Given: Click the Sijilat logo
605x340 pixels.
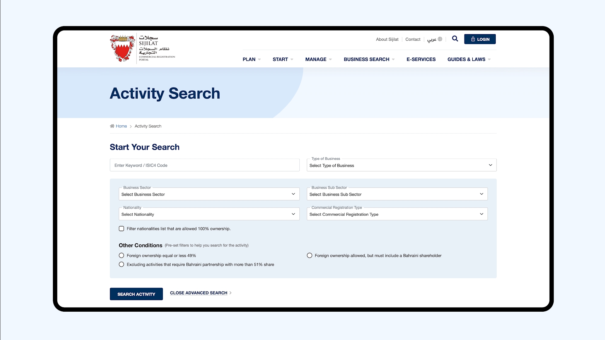Looking at the screenshot, I should coord(142,48).
